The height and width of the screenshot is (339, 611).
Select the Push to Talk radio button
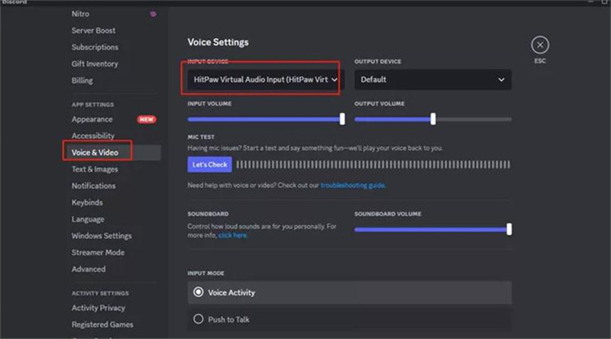[x=199, y=319]
